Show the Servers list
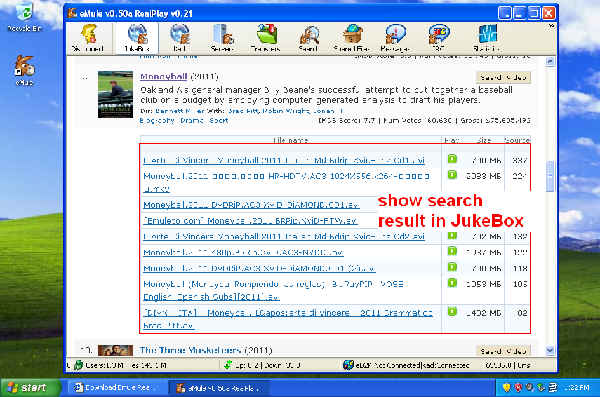 [222, 38]
